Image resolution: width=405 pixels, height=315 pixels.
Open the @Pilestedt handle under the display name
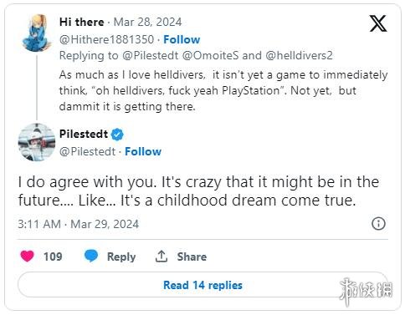point(87,151)
